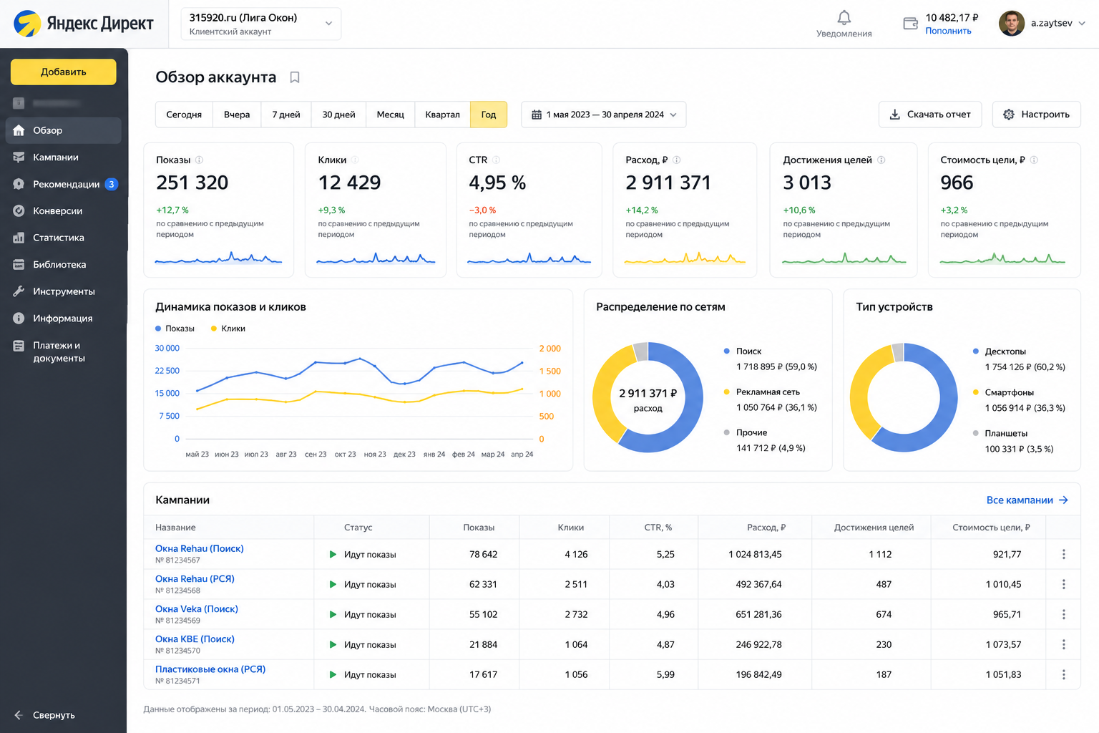Click the Обзор home icon

19,130
